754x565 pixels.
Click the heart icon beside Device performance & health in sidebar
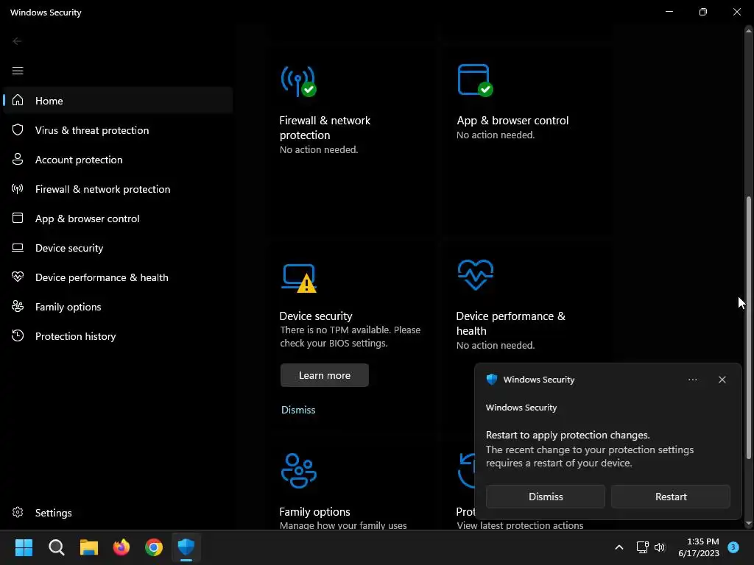tap(18, 277)
